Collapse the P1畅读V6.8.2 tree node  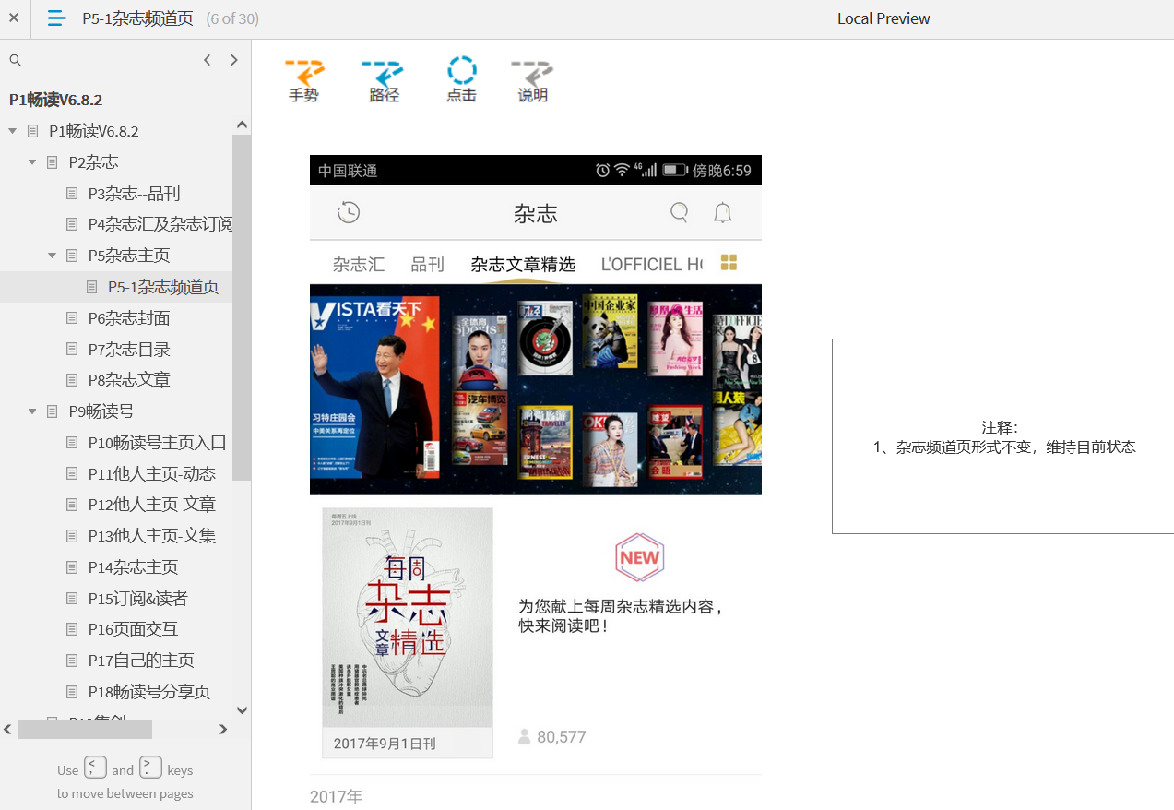[13, 131]
